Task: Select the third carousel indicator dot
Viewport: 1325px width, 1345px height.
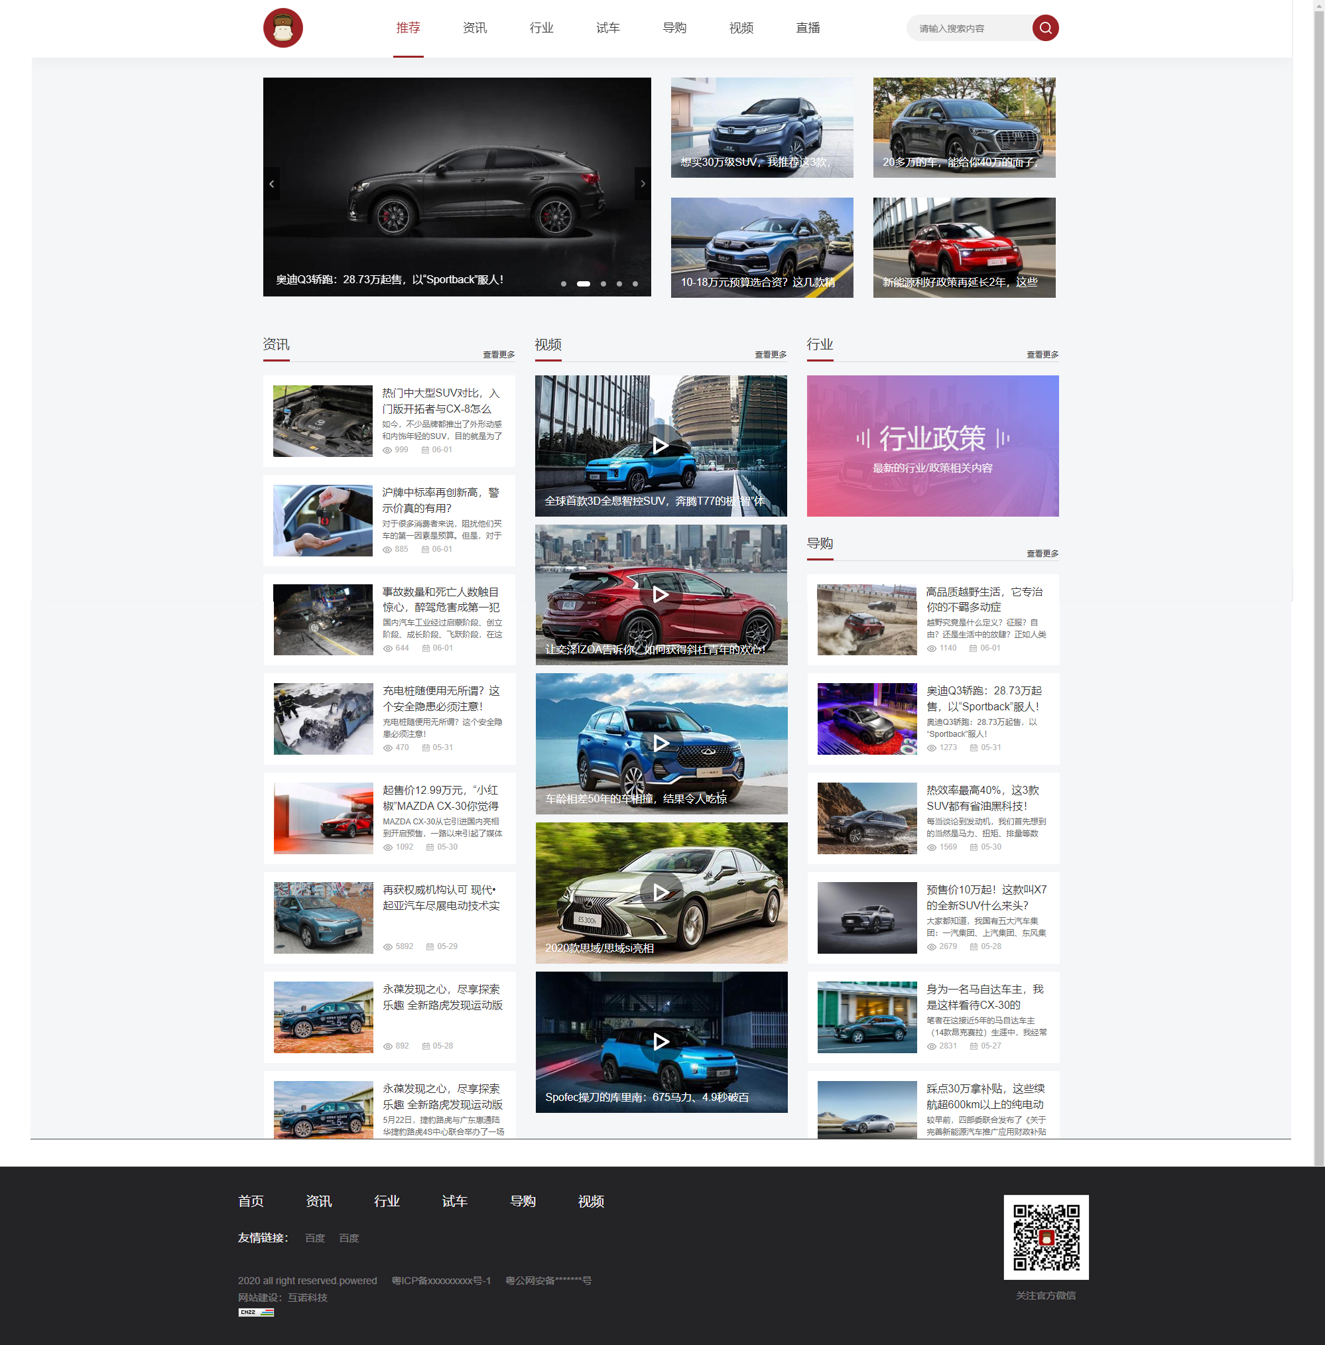Action: 603,284
